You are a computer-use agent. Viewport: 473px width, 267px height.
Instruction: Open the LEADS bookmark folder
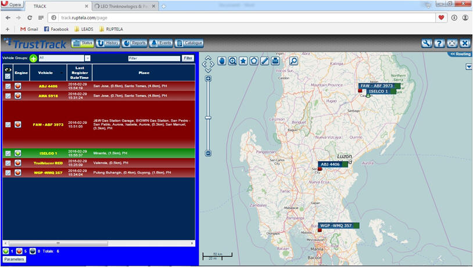[x=84, y=29]
